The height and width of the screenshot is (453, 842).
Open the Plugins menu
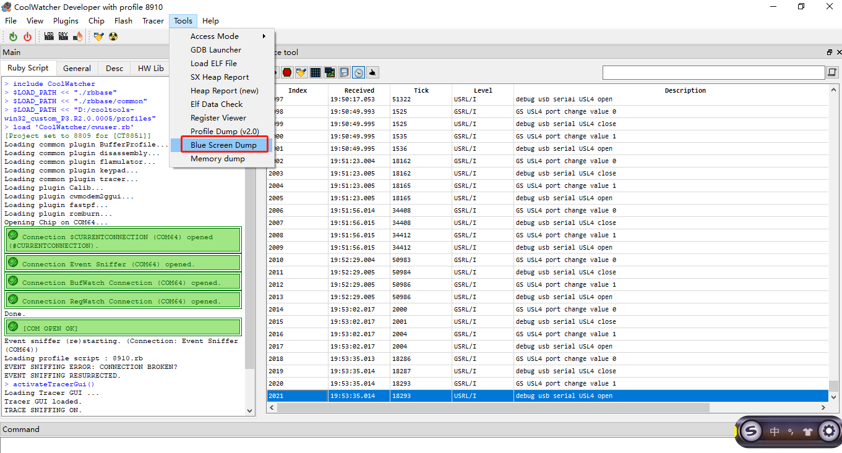(66, 20)
